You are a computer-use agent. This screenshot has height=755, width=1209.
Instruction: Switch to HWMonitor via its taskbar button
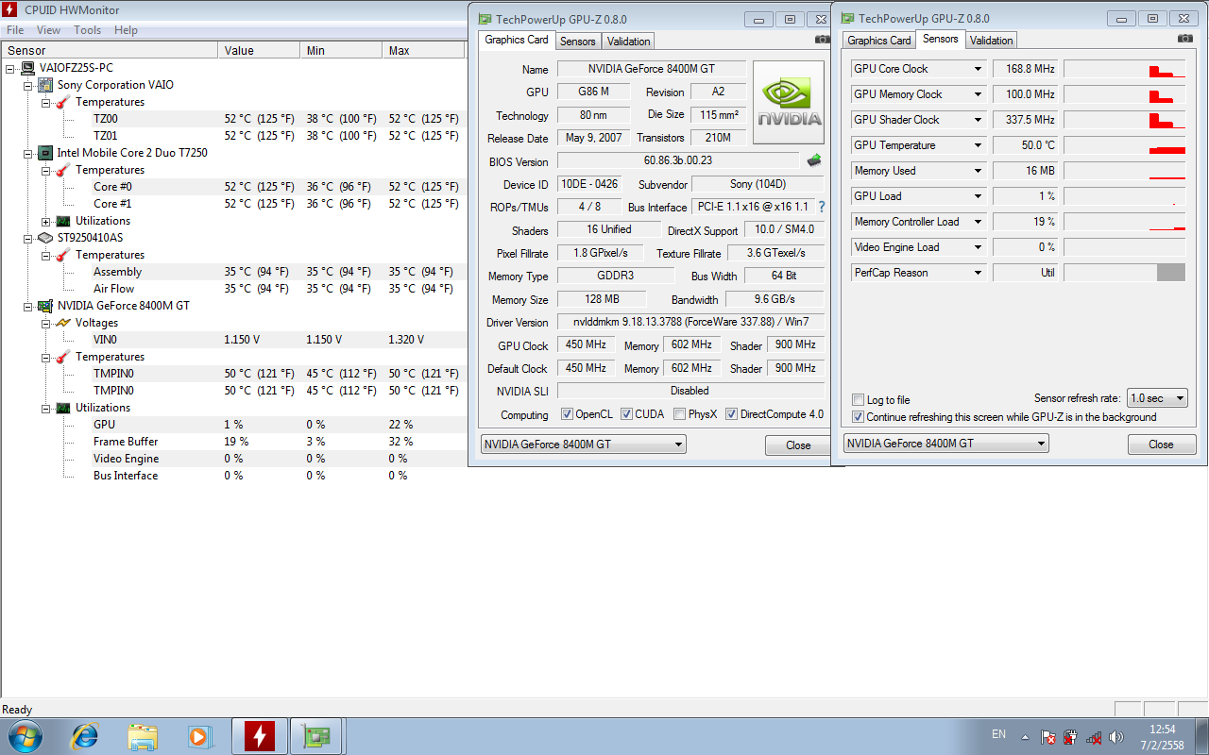(x=259, y=736)
